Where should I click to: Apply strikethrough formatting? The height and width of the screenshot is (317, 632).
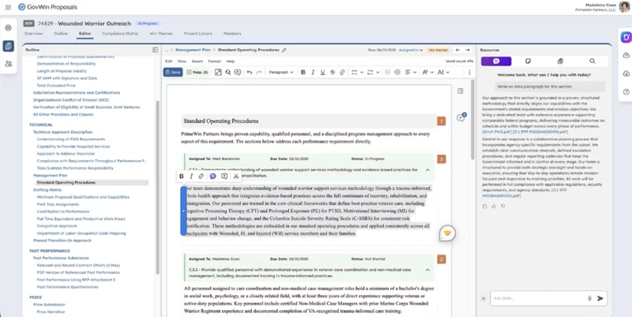tap(333, 73)
